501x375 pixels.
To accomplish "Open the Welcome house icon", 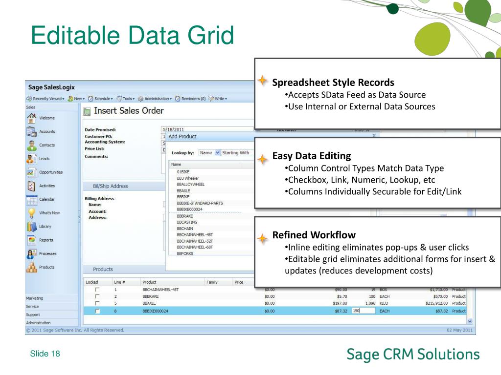I will pyautogui.click(x=31, y=118).
